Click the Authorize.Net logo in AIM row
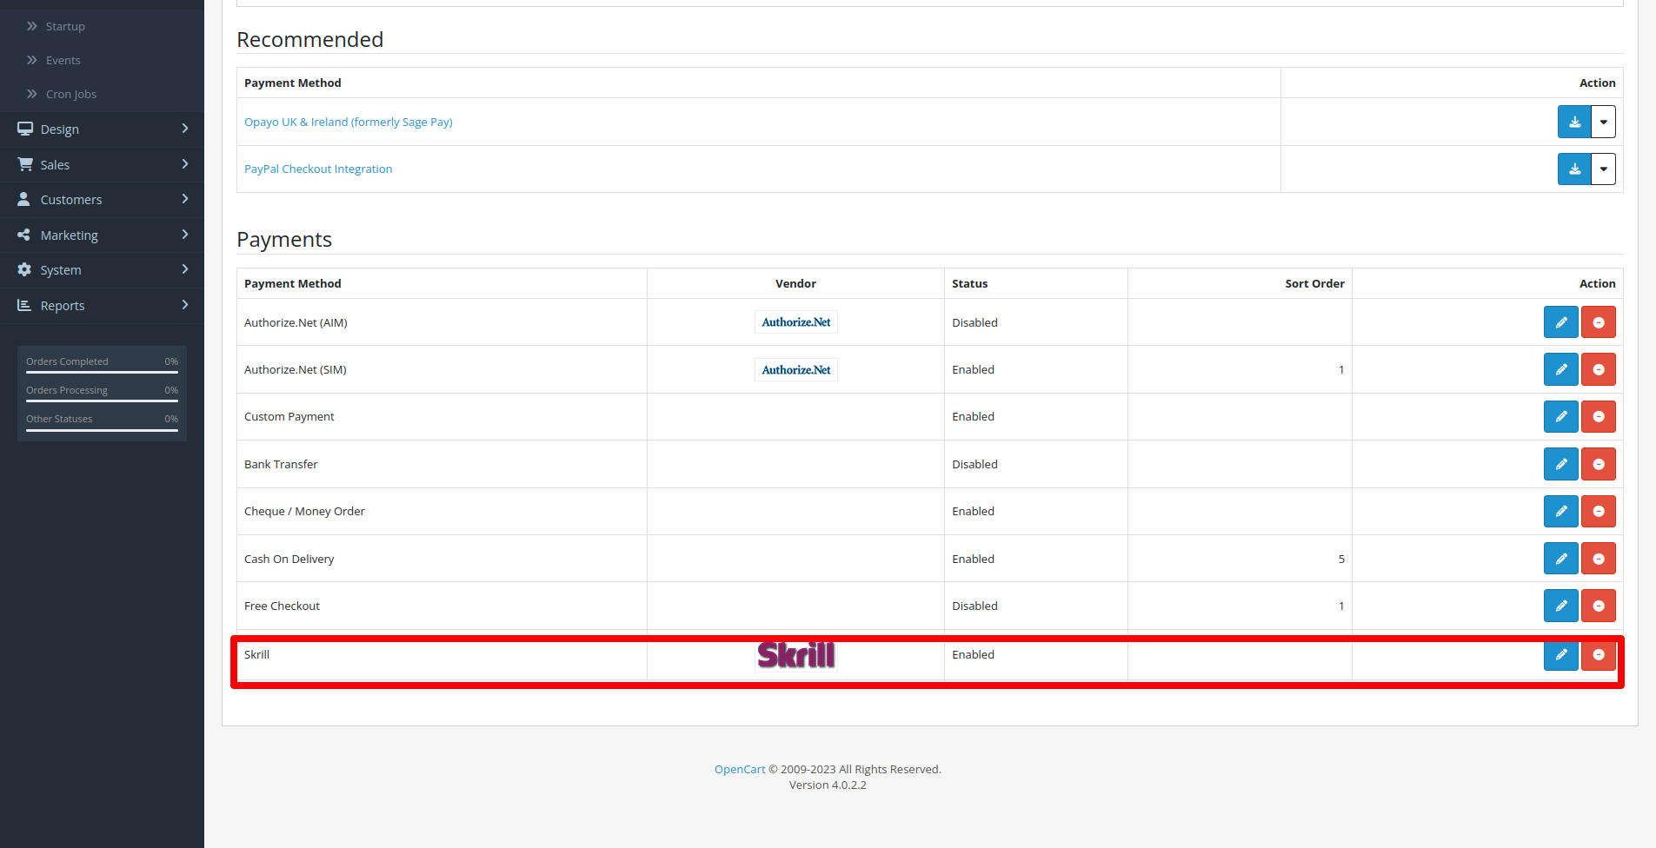Screen dimensions: 1656x848 (796, 322)
